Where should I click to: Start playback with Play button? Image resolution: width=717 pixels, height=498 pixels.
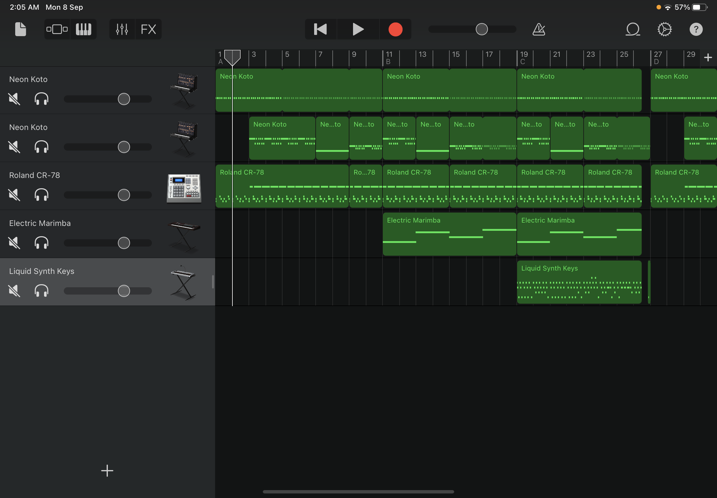[x=358, y=29]
